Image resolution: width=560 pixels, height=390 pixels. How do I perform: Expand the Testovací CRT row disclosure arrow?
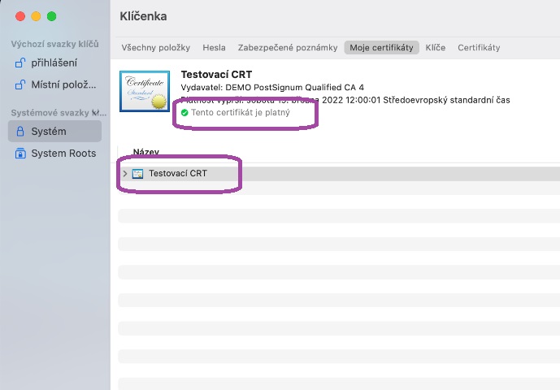pos(124,173)
